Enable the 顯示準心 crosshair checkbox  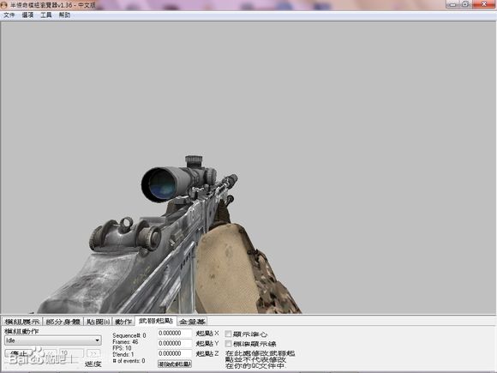[228, 334]
